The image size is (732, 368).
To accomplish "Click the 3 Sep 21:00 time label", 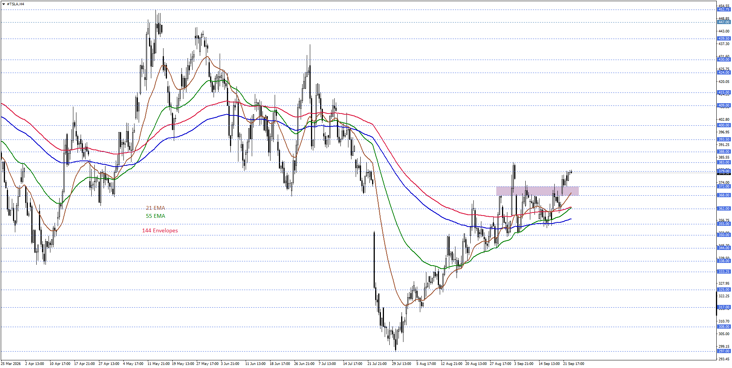I will click(x=524, y=363).
